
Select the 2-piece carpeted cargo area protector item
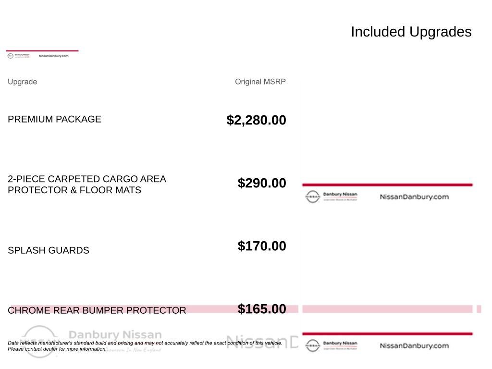tap(87, 184)
